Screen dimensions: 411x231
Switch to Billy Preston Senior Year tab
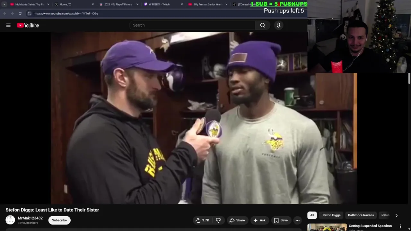207,4
